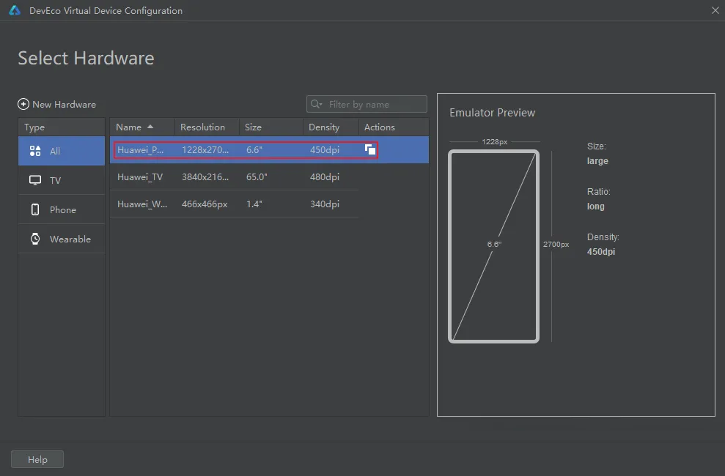Click the 450dpi density cell in table
This screenshot has height=476, width=725.
point(325,149)
